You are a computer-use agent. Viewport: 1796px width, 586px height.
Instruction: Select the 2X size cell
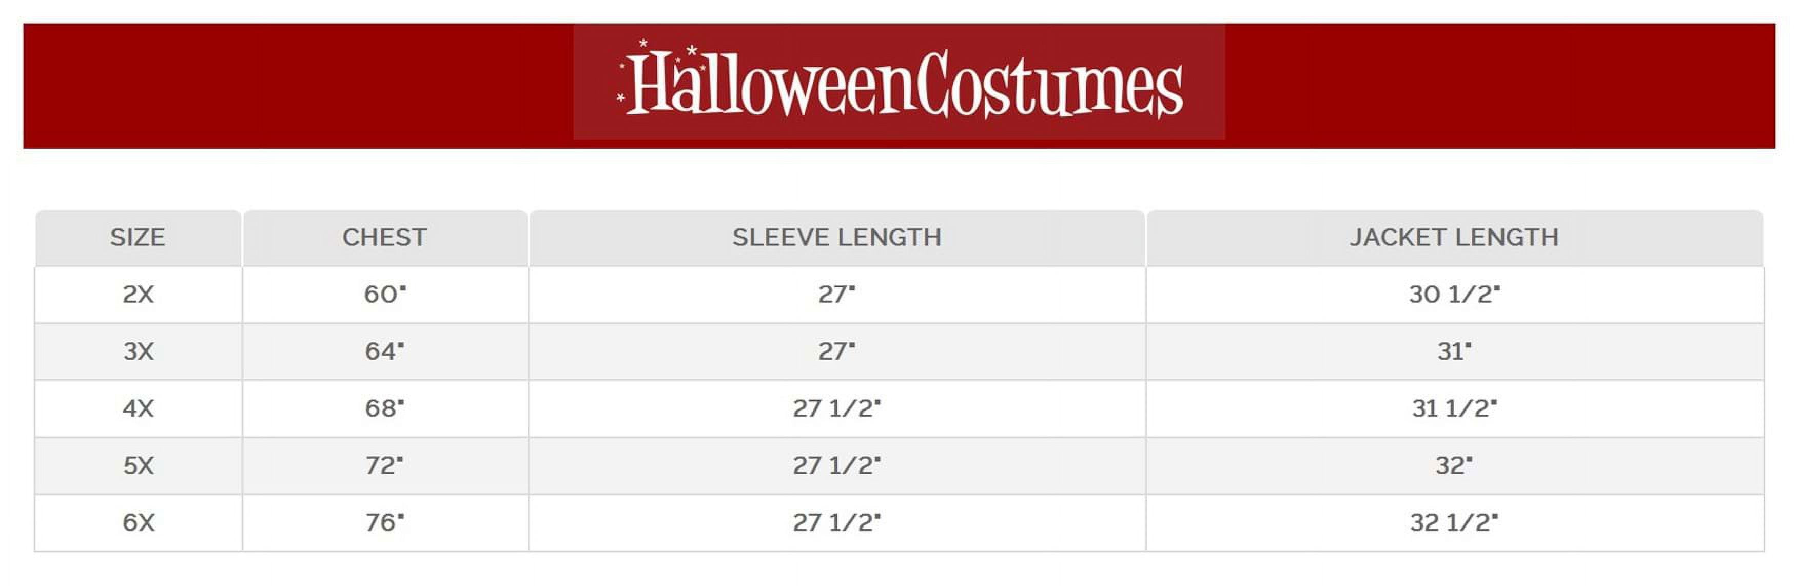[138, 295]
